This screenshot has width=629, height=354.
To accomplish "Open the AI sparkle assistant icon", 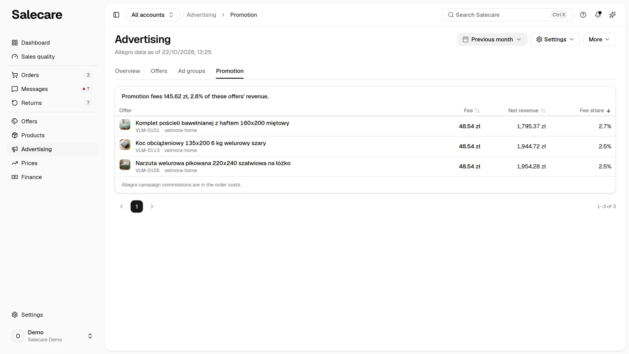I will [613, 15].
